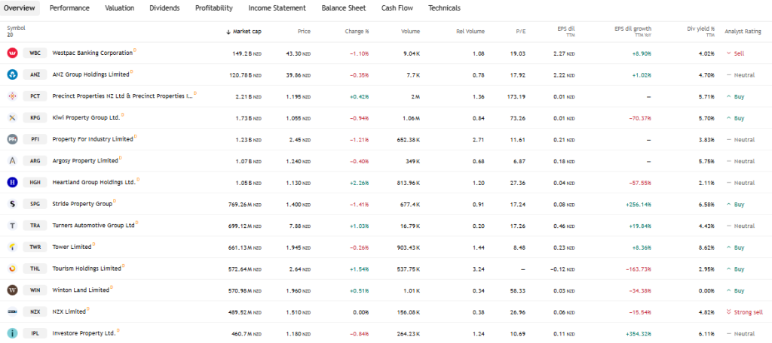
Task: Switch to the Income Statement tab
Action: coord(277,8)
